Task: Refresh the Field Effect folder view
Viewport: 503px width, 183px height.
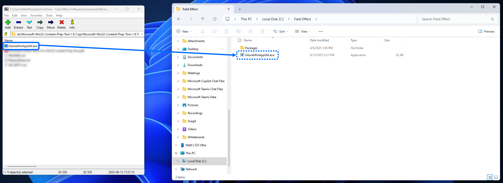Action: (x=215, y=19)
